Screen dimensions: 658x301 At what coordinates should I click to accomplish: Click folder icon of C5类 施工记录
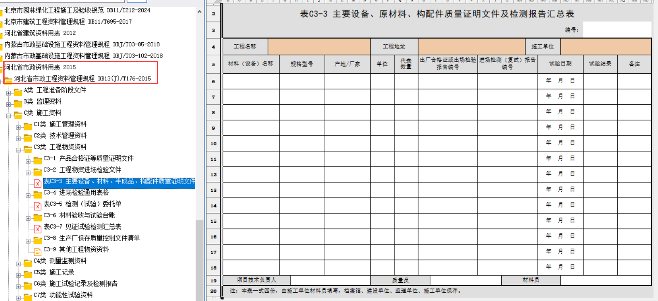pyautogui.click(x=28, y=273)
